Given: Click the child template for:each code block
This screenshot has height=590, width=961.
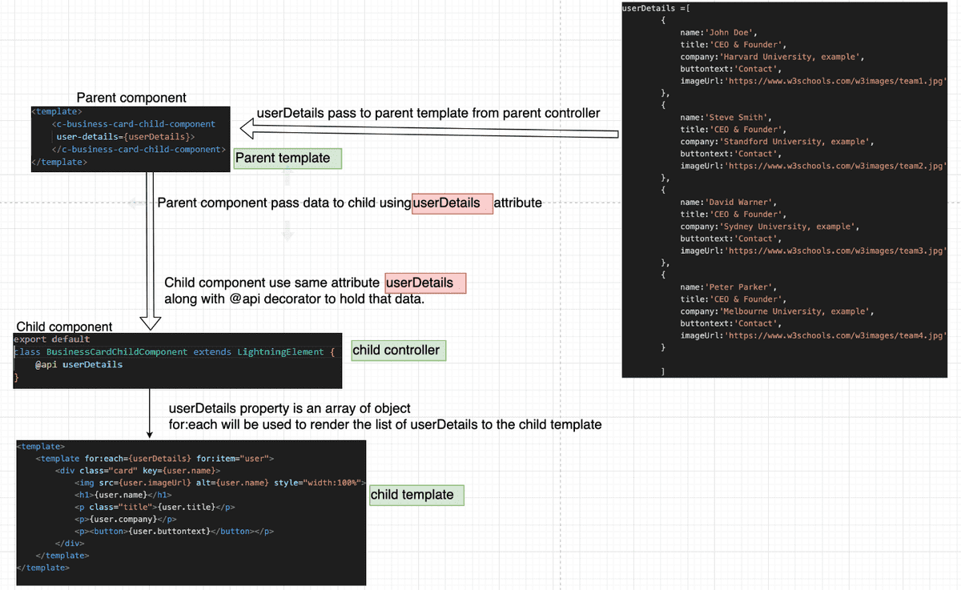Looking at the screenshot, I should tap(190, 511).
